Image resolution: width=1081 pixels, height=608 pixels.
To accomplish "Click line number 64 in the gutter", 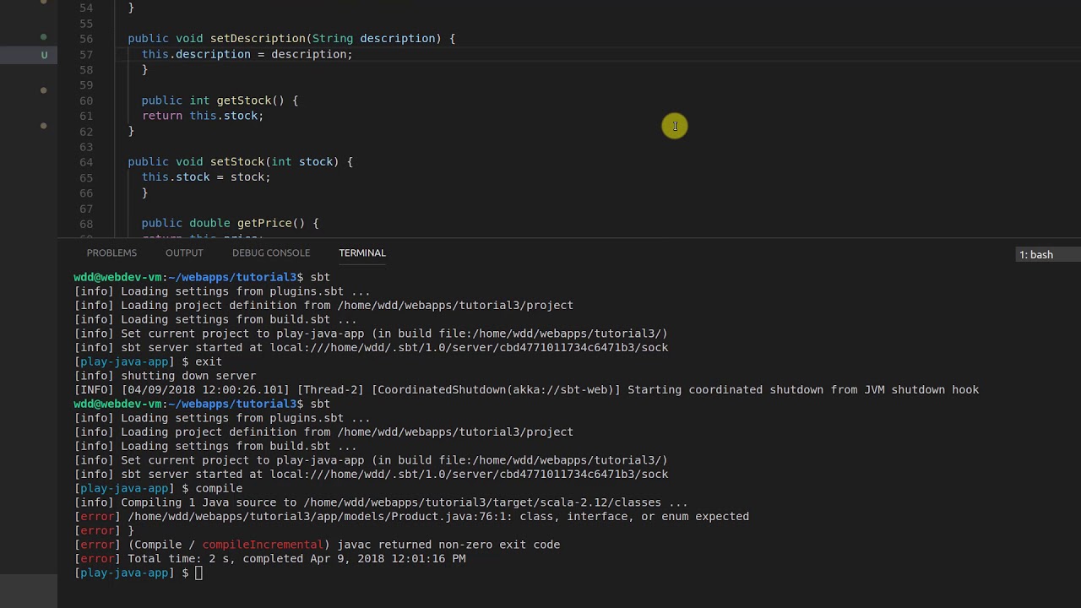I will [x=86, y=161].
